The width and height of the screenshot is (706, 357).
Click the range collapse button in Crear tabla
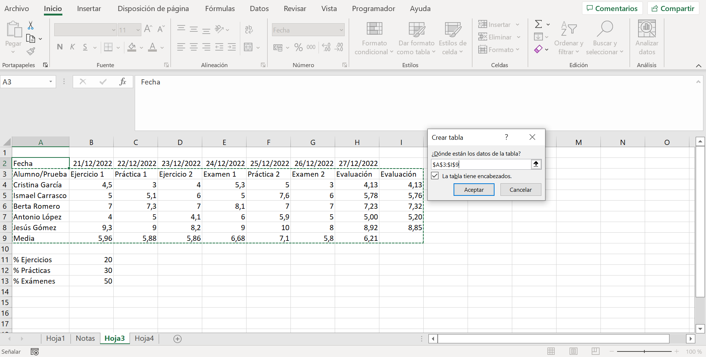click(536, 164)
